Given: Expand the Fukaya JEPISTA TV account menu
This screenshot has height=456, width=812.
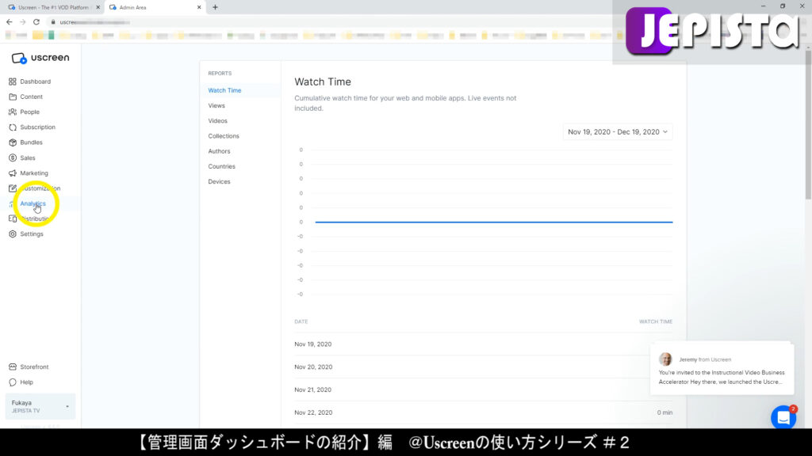Looking at the screenshot, I should 40,406.
